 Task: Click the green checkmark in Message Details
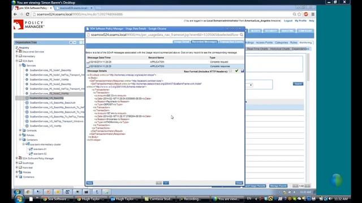pos(236,71)
